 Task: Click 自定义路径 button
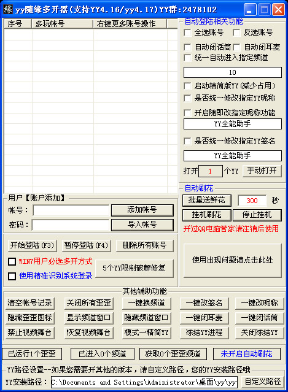(x=263, y=382)
